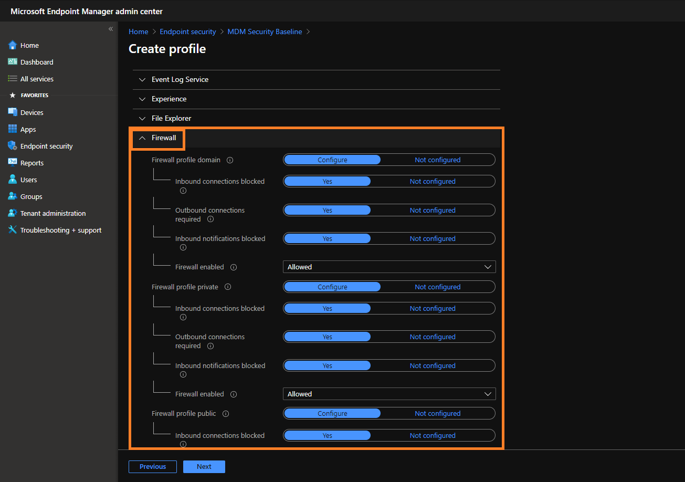
Task: Open private Firewall enabled dropdown
Action: (x=389, y=394)
